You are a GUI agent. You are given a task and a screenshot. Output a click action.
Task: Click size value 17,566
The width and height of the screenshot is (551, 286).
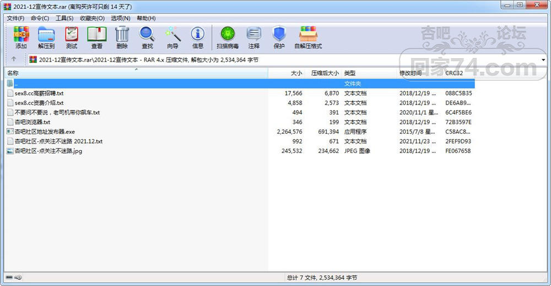[x=294, y=93]
